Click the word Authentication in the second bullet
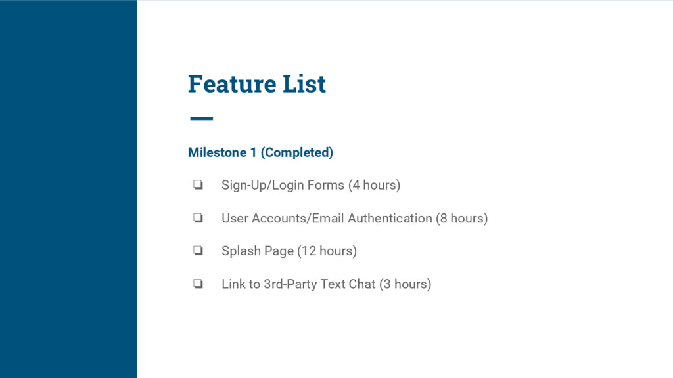 tap(390, 218)
